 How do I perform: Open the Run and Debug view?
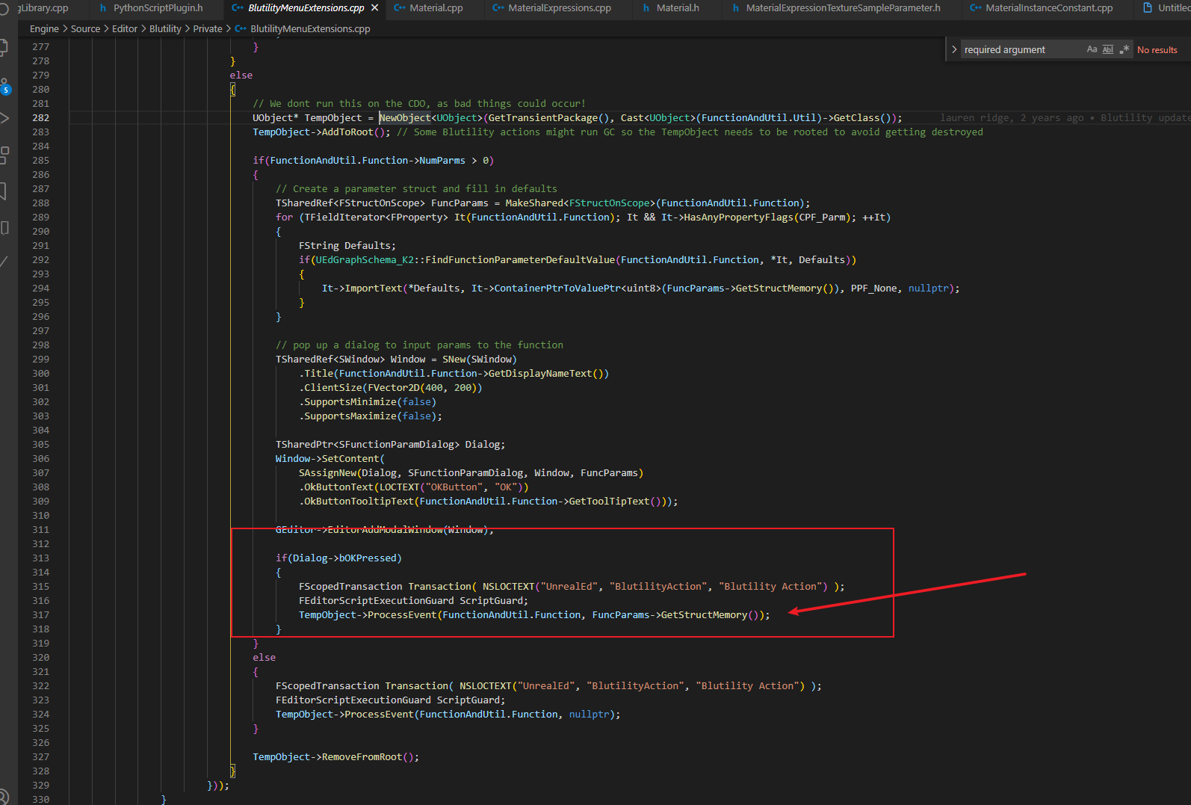pos(4,118)
